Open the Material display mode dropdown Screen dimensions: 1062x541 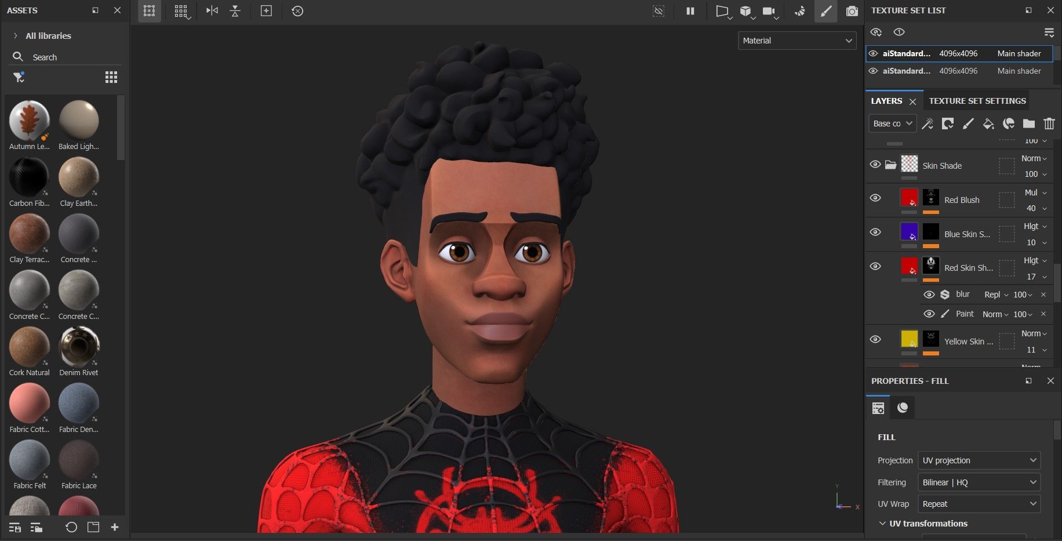click(797, 41)
